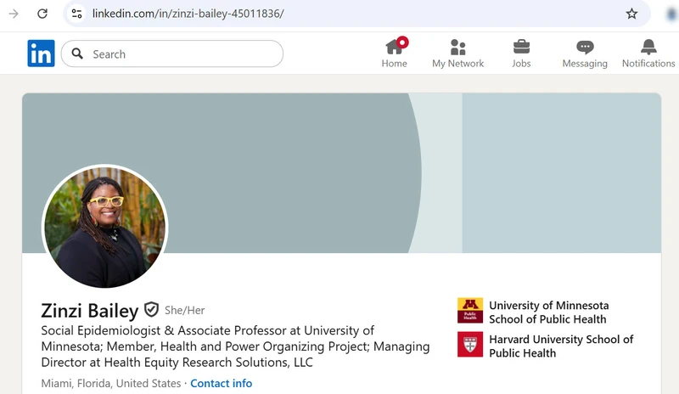Click the Social Epidemiologist headline text

(235, 346)
